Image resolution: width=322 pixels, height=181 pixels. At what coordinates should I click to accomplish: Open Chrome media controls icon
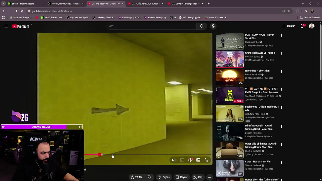[306, 11]
